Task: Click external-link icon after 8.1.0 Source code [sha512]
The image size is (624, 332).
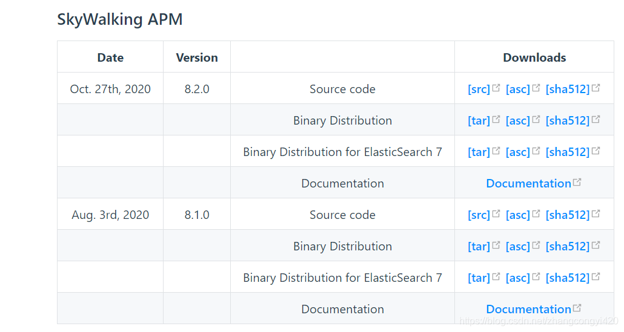Action: click(x=596, y=213)
